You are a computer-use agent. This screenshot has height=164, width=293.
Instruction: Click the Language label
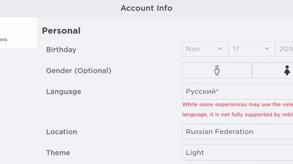tap(64, 92)
